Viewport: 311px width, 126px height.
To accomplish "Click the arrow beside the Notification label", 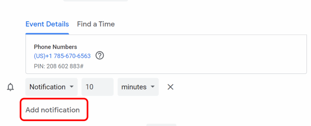I will click(x=72, y=87).
